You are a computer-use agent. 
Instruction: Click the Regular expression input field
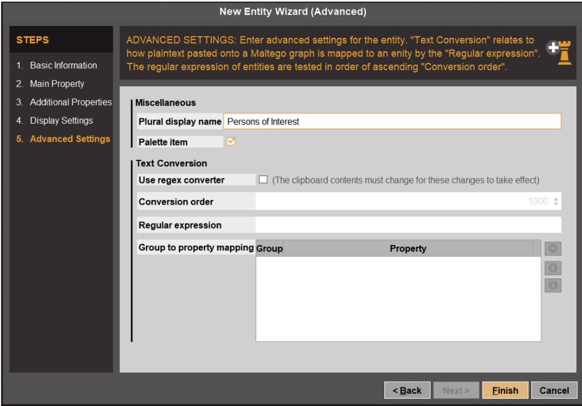(x=408, y=225)
